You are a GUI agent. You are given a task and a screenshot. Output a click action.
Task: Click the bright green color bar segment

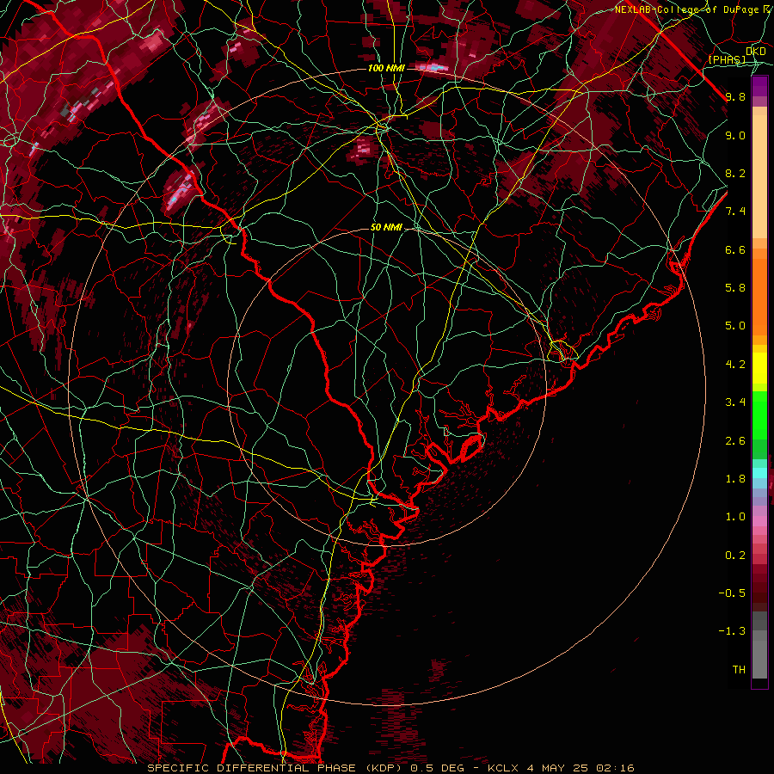coord(759,415)
